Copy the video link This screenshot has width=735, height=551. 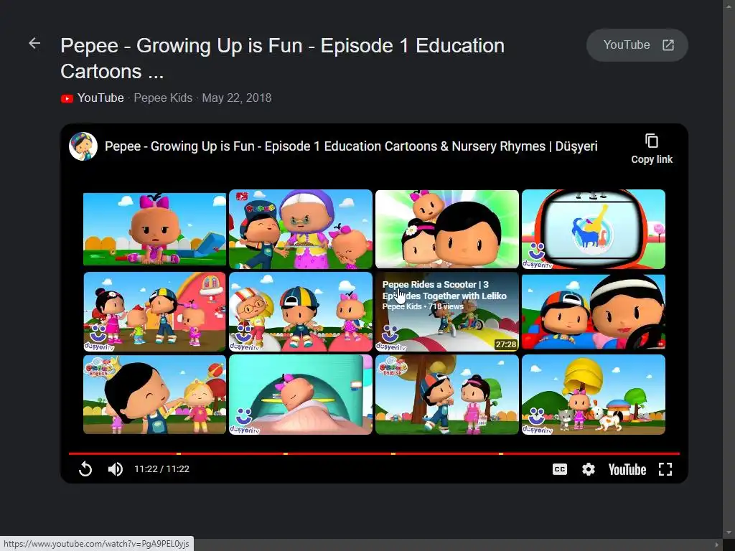click(652, 149)
